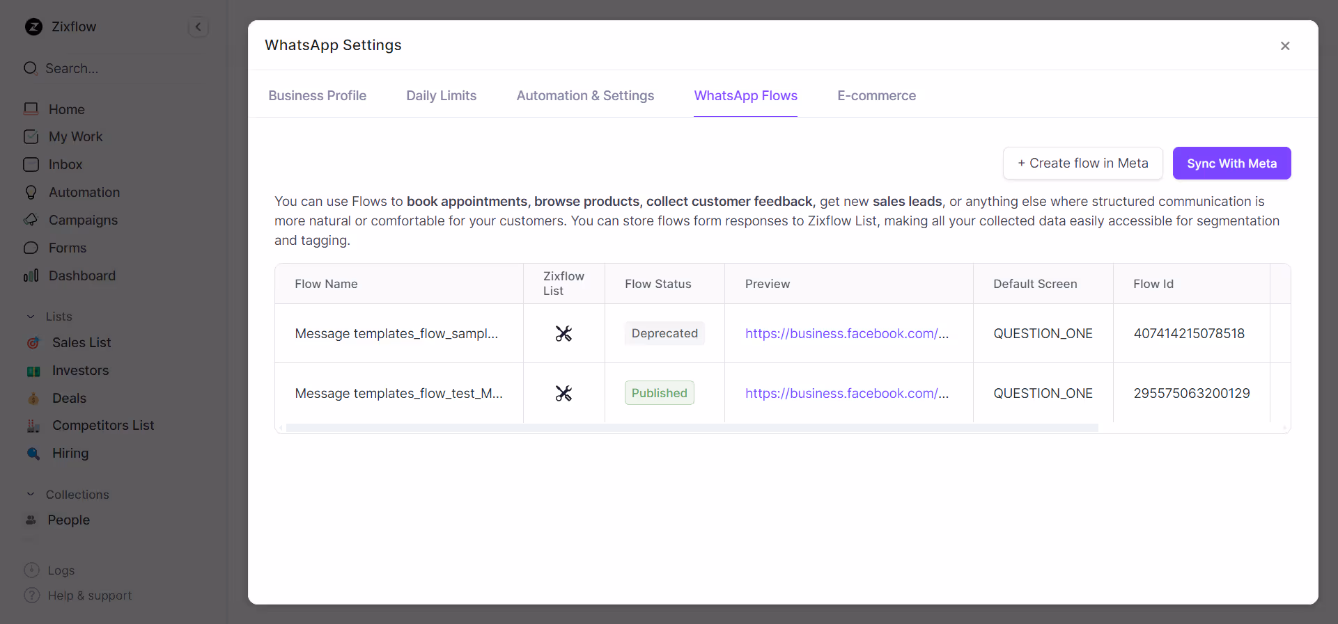Click the Logs clock icon
1338x624 pixels.
(x=31, y=570)
